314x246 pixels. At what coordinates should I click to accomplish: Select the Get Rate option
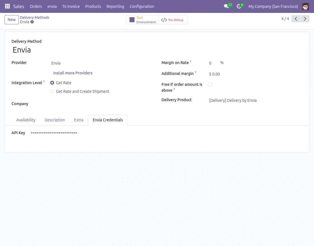tap(52, 83)
